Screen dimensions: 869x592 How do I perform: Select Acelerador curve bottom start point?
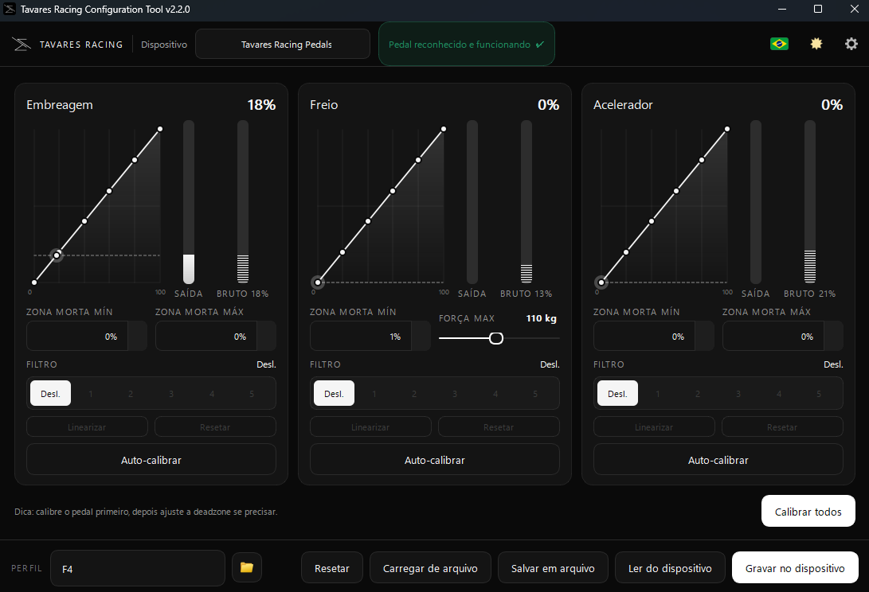click(x=601, y=282)
